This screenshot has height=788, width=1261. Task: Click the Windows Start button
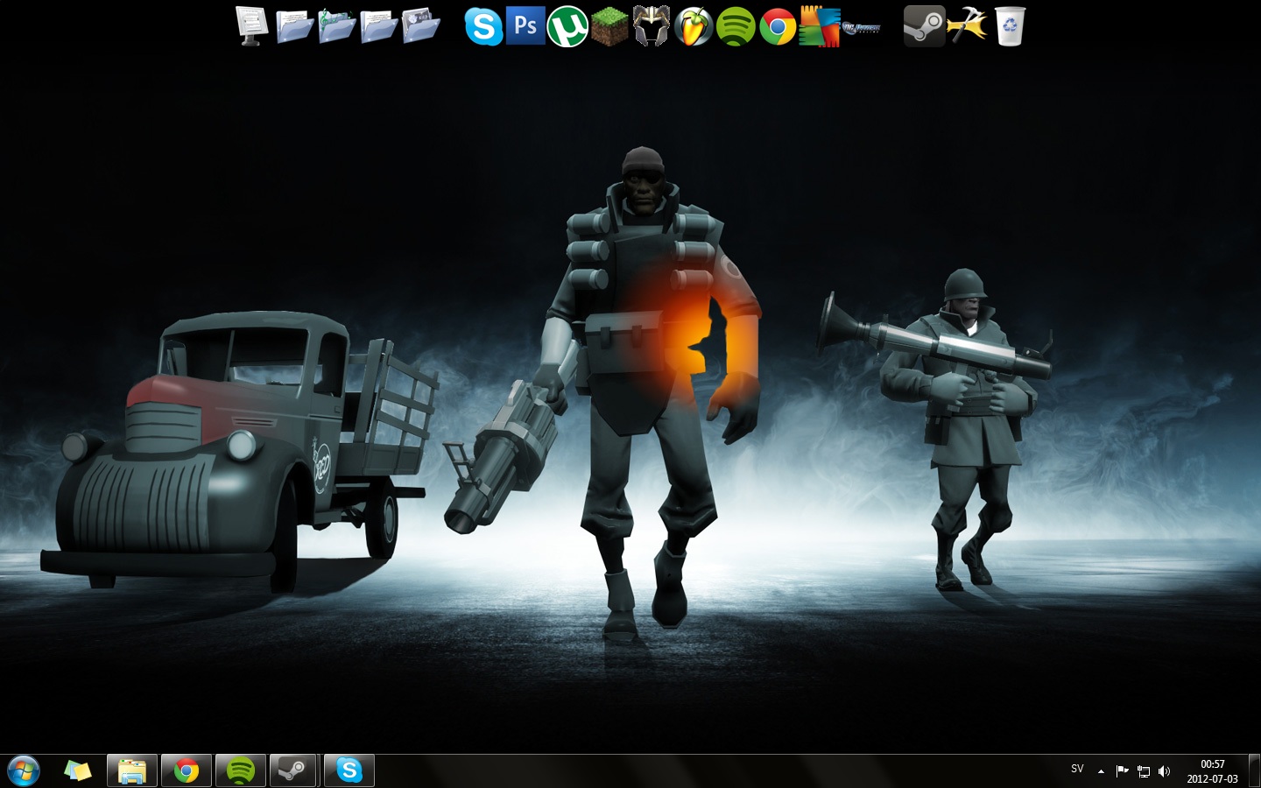[x=24, y=770]
